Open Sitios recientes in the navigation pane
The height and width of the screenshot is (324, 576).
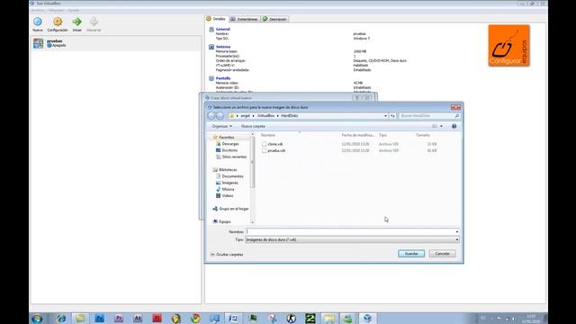[234, 157]
